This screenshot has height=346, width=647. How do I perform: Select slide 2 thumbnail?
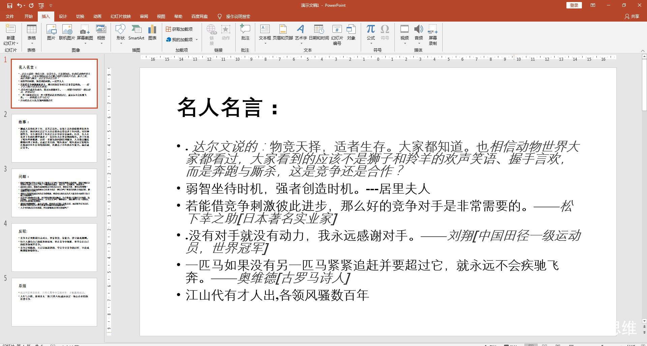54,138
